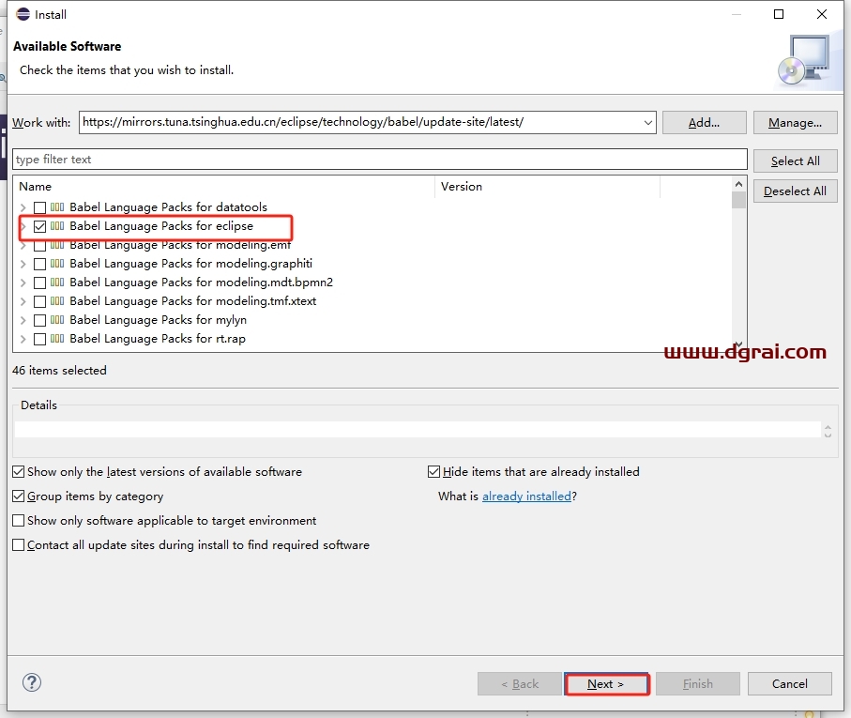851x718 pixels.
Task: Check Babel Language Packs for modeling.mdt.bpmn2
Action: point(39,283)
